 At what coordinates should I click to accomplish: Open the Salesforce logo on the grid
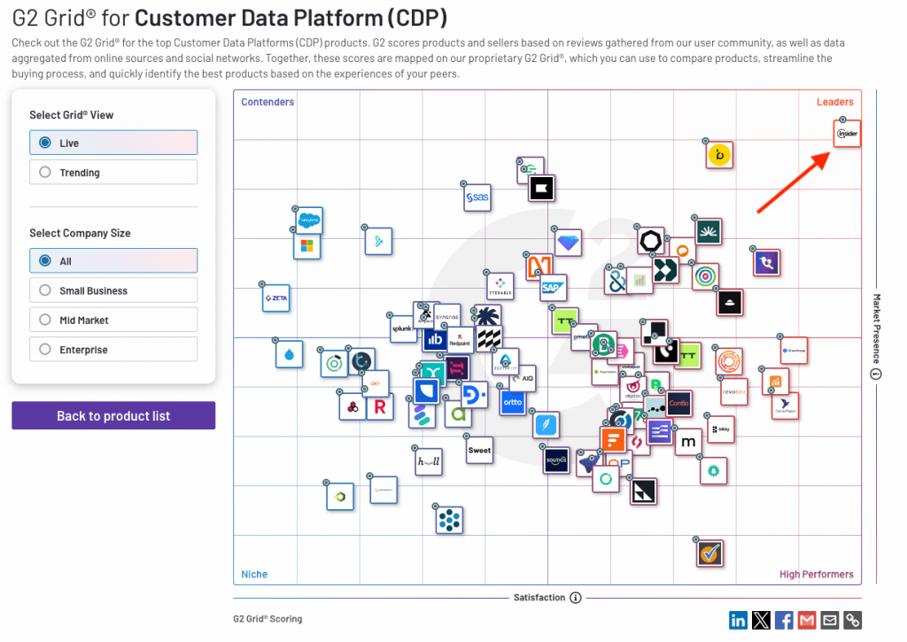308,219
